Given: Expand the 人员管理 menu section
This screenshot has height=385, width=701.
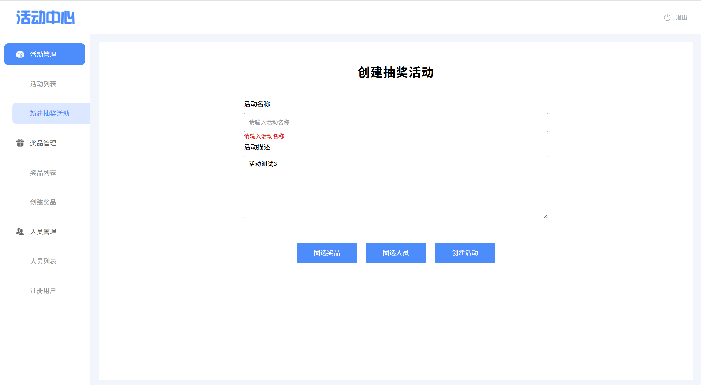Looking at the screenshot, I should pyautogui.click(x=43, y=232).
